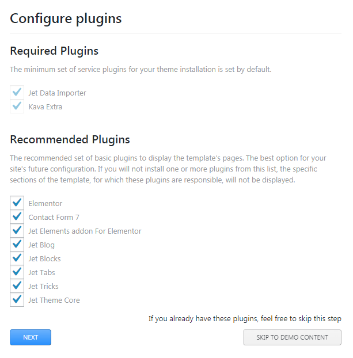353x358 pixels.
Task: Click the 'Configure plugins' page heading
Action: (x=66, y=18)
